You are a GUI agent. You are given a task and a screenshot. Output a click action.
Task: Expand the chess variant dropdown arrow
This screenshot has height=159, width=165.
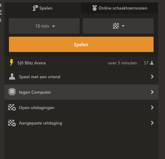click(x=123, y=26)
